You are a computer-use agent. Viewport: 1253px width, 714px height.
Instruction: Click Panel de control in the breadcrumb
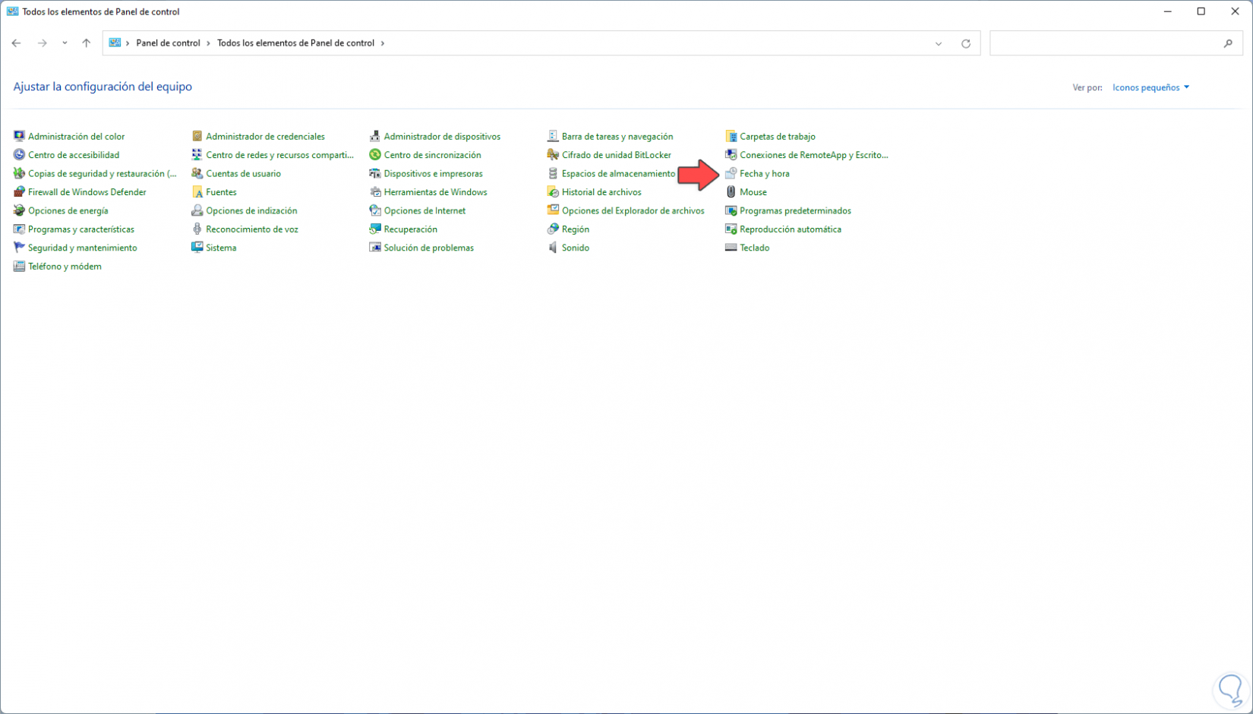pyautogui.click(x=168, y=43)
